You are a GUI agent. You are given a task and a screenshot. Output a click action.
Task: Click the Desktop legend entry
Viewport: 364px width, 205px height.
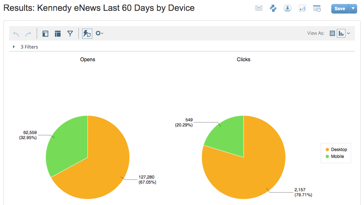tap(336, 150)
